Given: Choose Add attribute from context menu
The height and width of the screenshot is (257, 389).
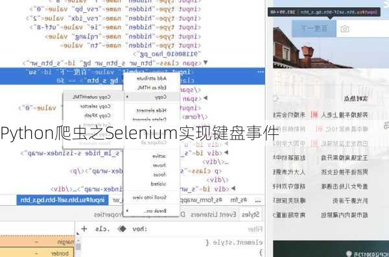Looking at the screenshot, I should point(151,79).
